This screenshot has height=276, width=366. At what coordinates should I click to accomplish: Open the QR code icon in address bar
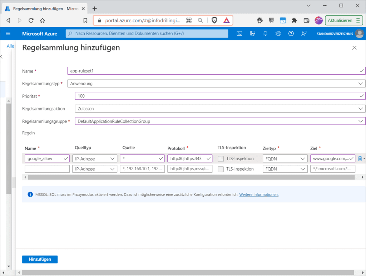click(189, 20)
